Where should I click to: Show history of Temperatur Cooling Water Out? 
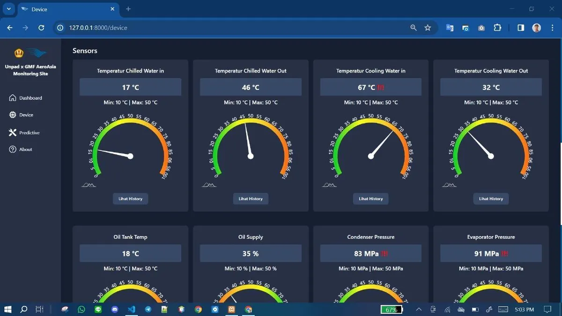(491, 198)
